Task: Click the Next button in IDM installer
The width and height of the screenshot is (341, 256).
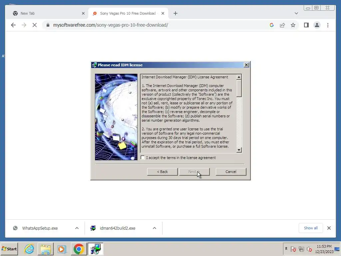Action: (194, 172)
